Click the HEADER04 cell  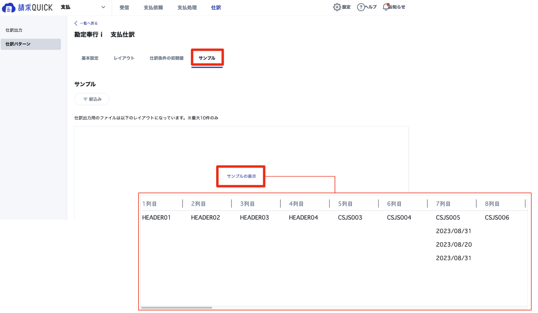[304, 218]
